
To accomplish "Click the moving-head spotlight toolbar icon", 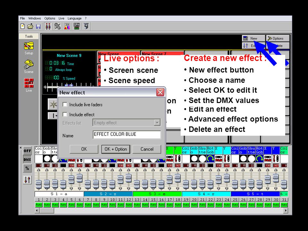I will pos(86,26).
